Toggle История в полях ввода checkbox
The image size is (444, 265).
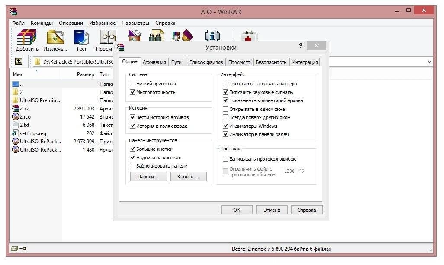132,126
